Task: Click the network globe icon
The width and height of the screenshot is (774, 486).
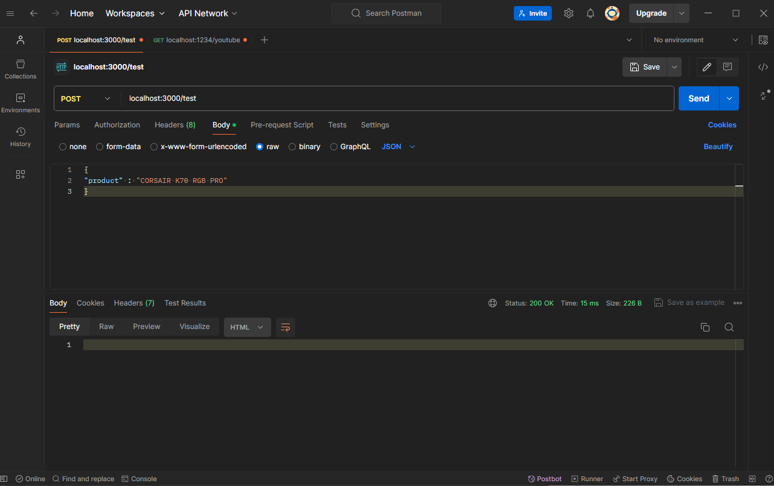Action: [493, 303]
